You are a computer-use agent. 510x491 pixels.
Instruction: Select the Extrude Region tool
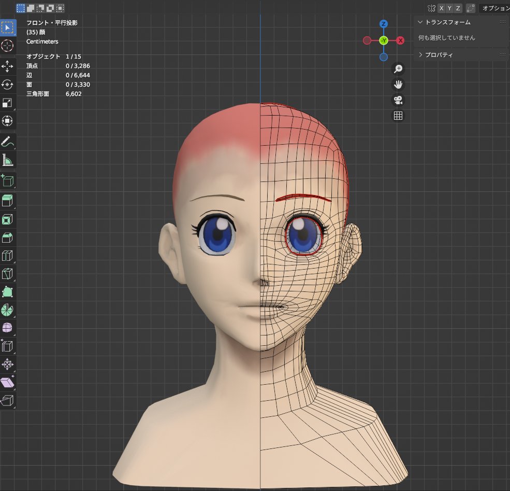pos(7,201)
